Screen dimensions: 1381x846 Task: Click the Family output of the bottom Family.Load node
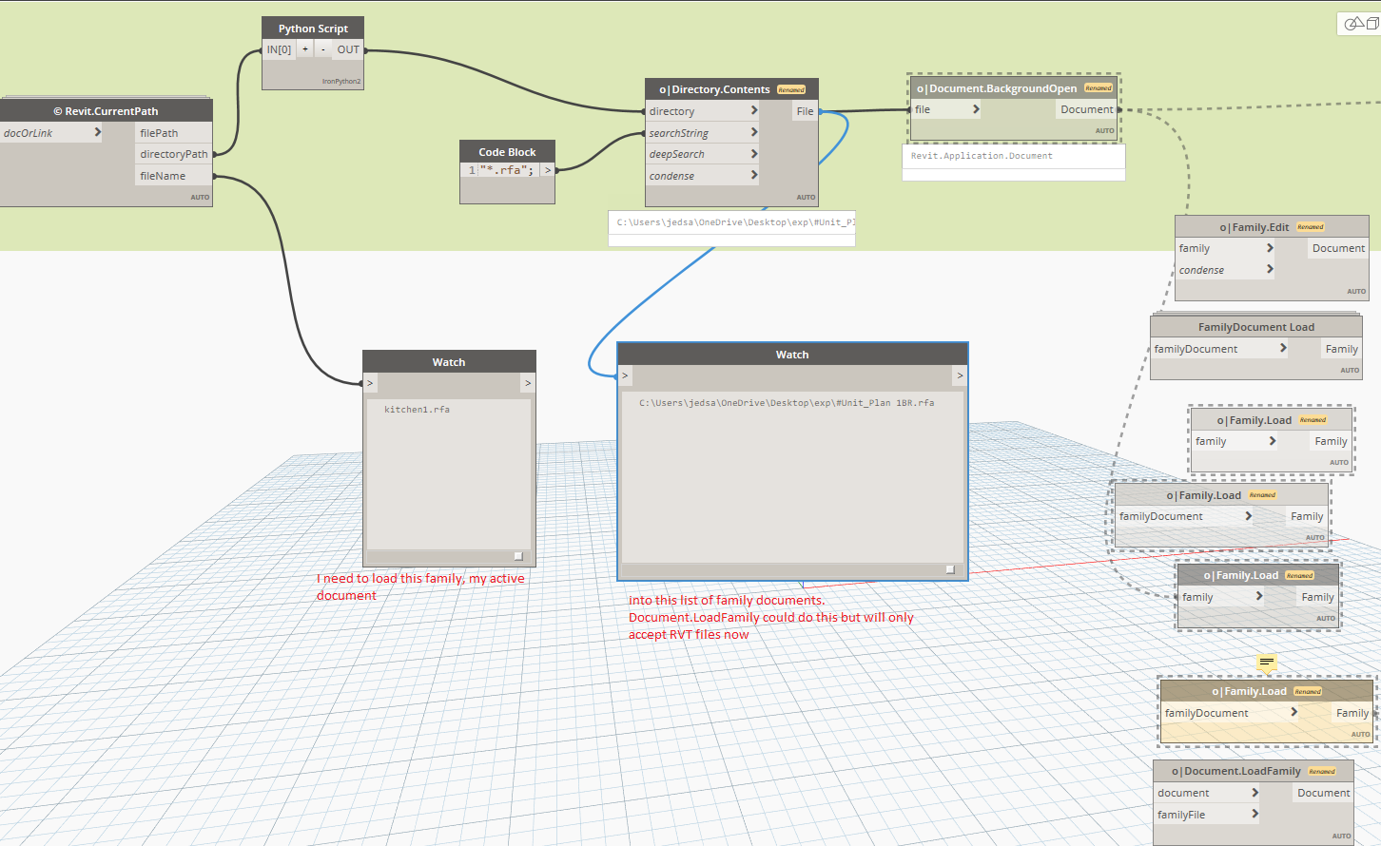click(1352, 712)
